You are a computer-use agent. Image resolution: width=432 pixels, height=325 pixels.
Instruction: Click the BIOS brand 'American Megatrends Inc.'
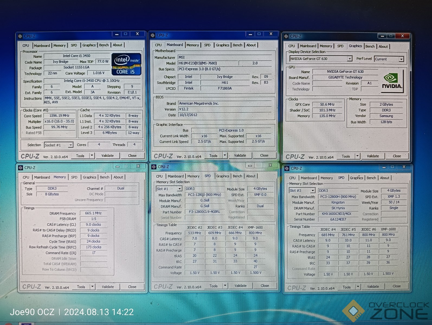click(225, 103)
